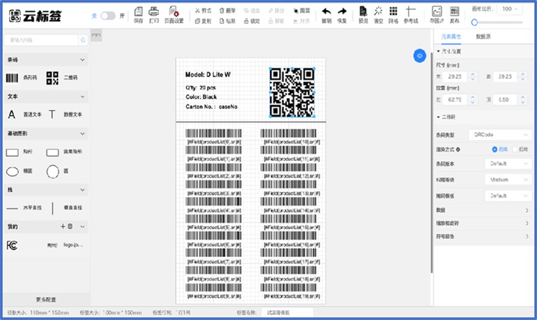Click the Preview (预览) icon
Screen dimensions: 537x320
tap(362, 11)
